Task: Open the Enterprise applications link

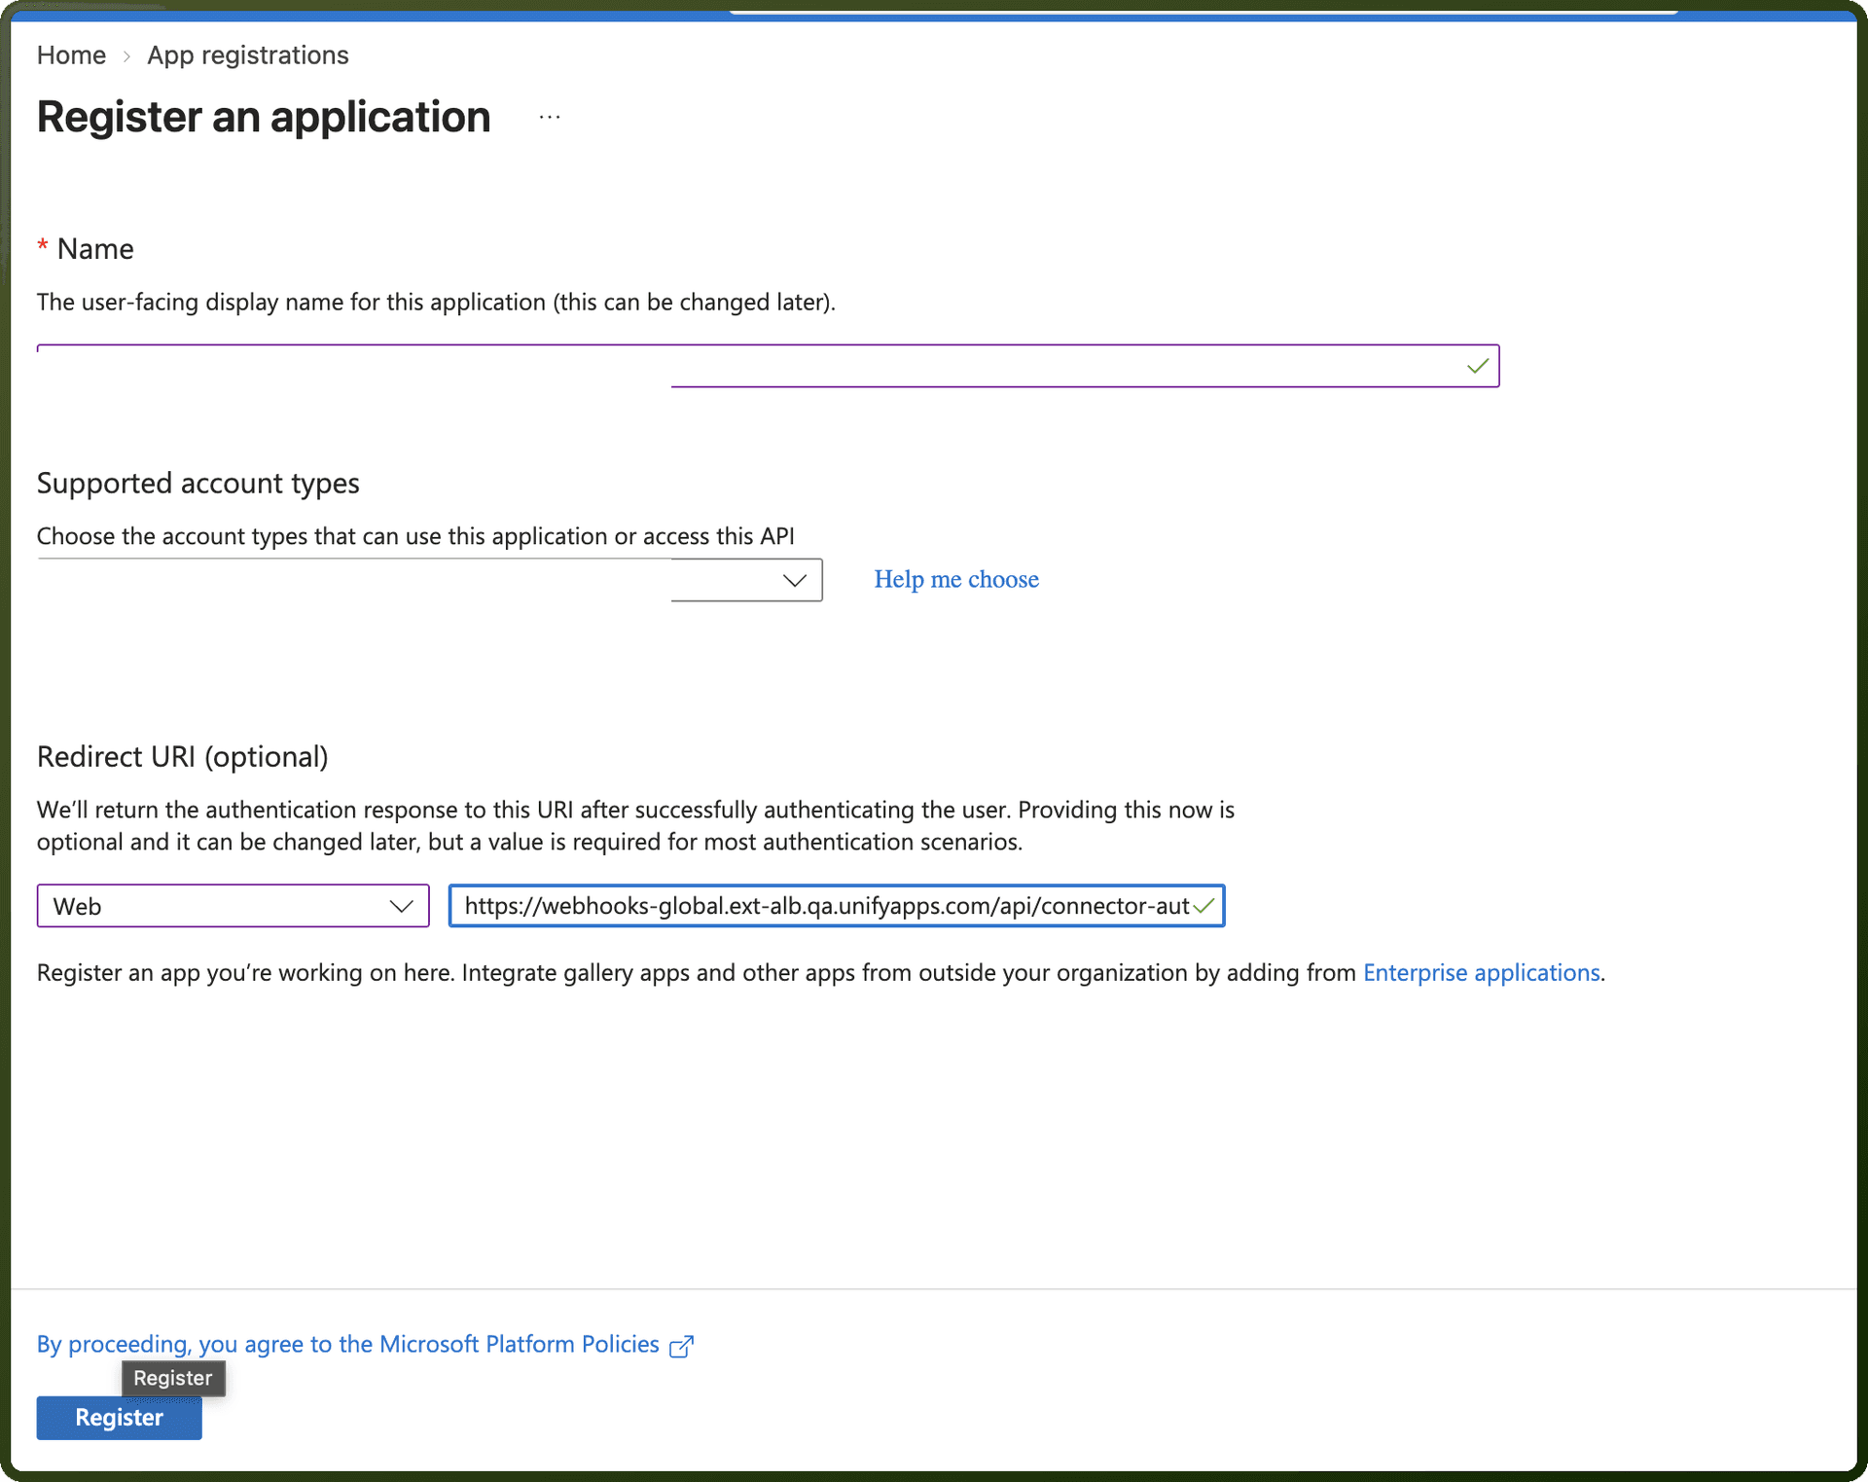Action: tap(1481, 973)
